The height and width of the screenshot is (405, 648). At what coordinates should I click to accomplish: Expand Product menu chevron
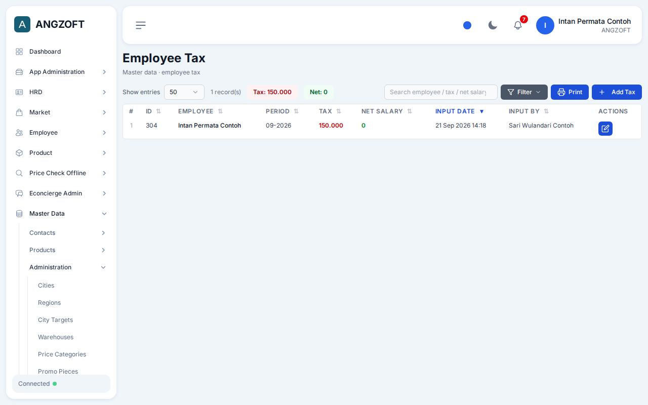104,153
